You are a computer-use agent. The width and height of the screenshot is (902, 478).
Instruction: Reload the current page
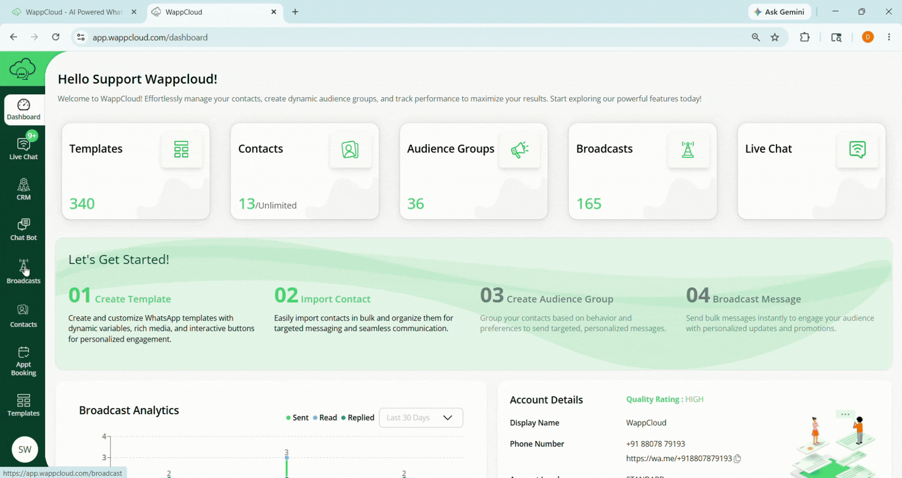[x=56, y=37]
